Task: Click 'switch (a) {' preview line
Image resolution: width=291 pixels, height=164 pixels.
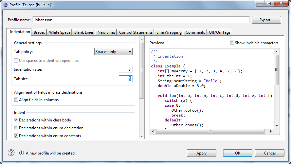Action: point(178,100)
